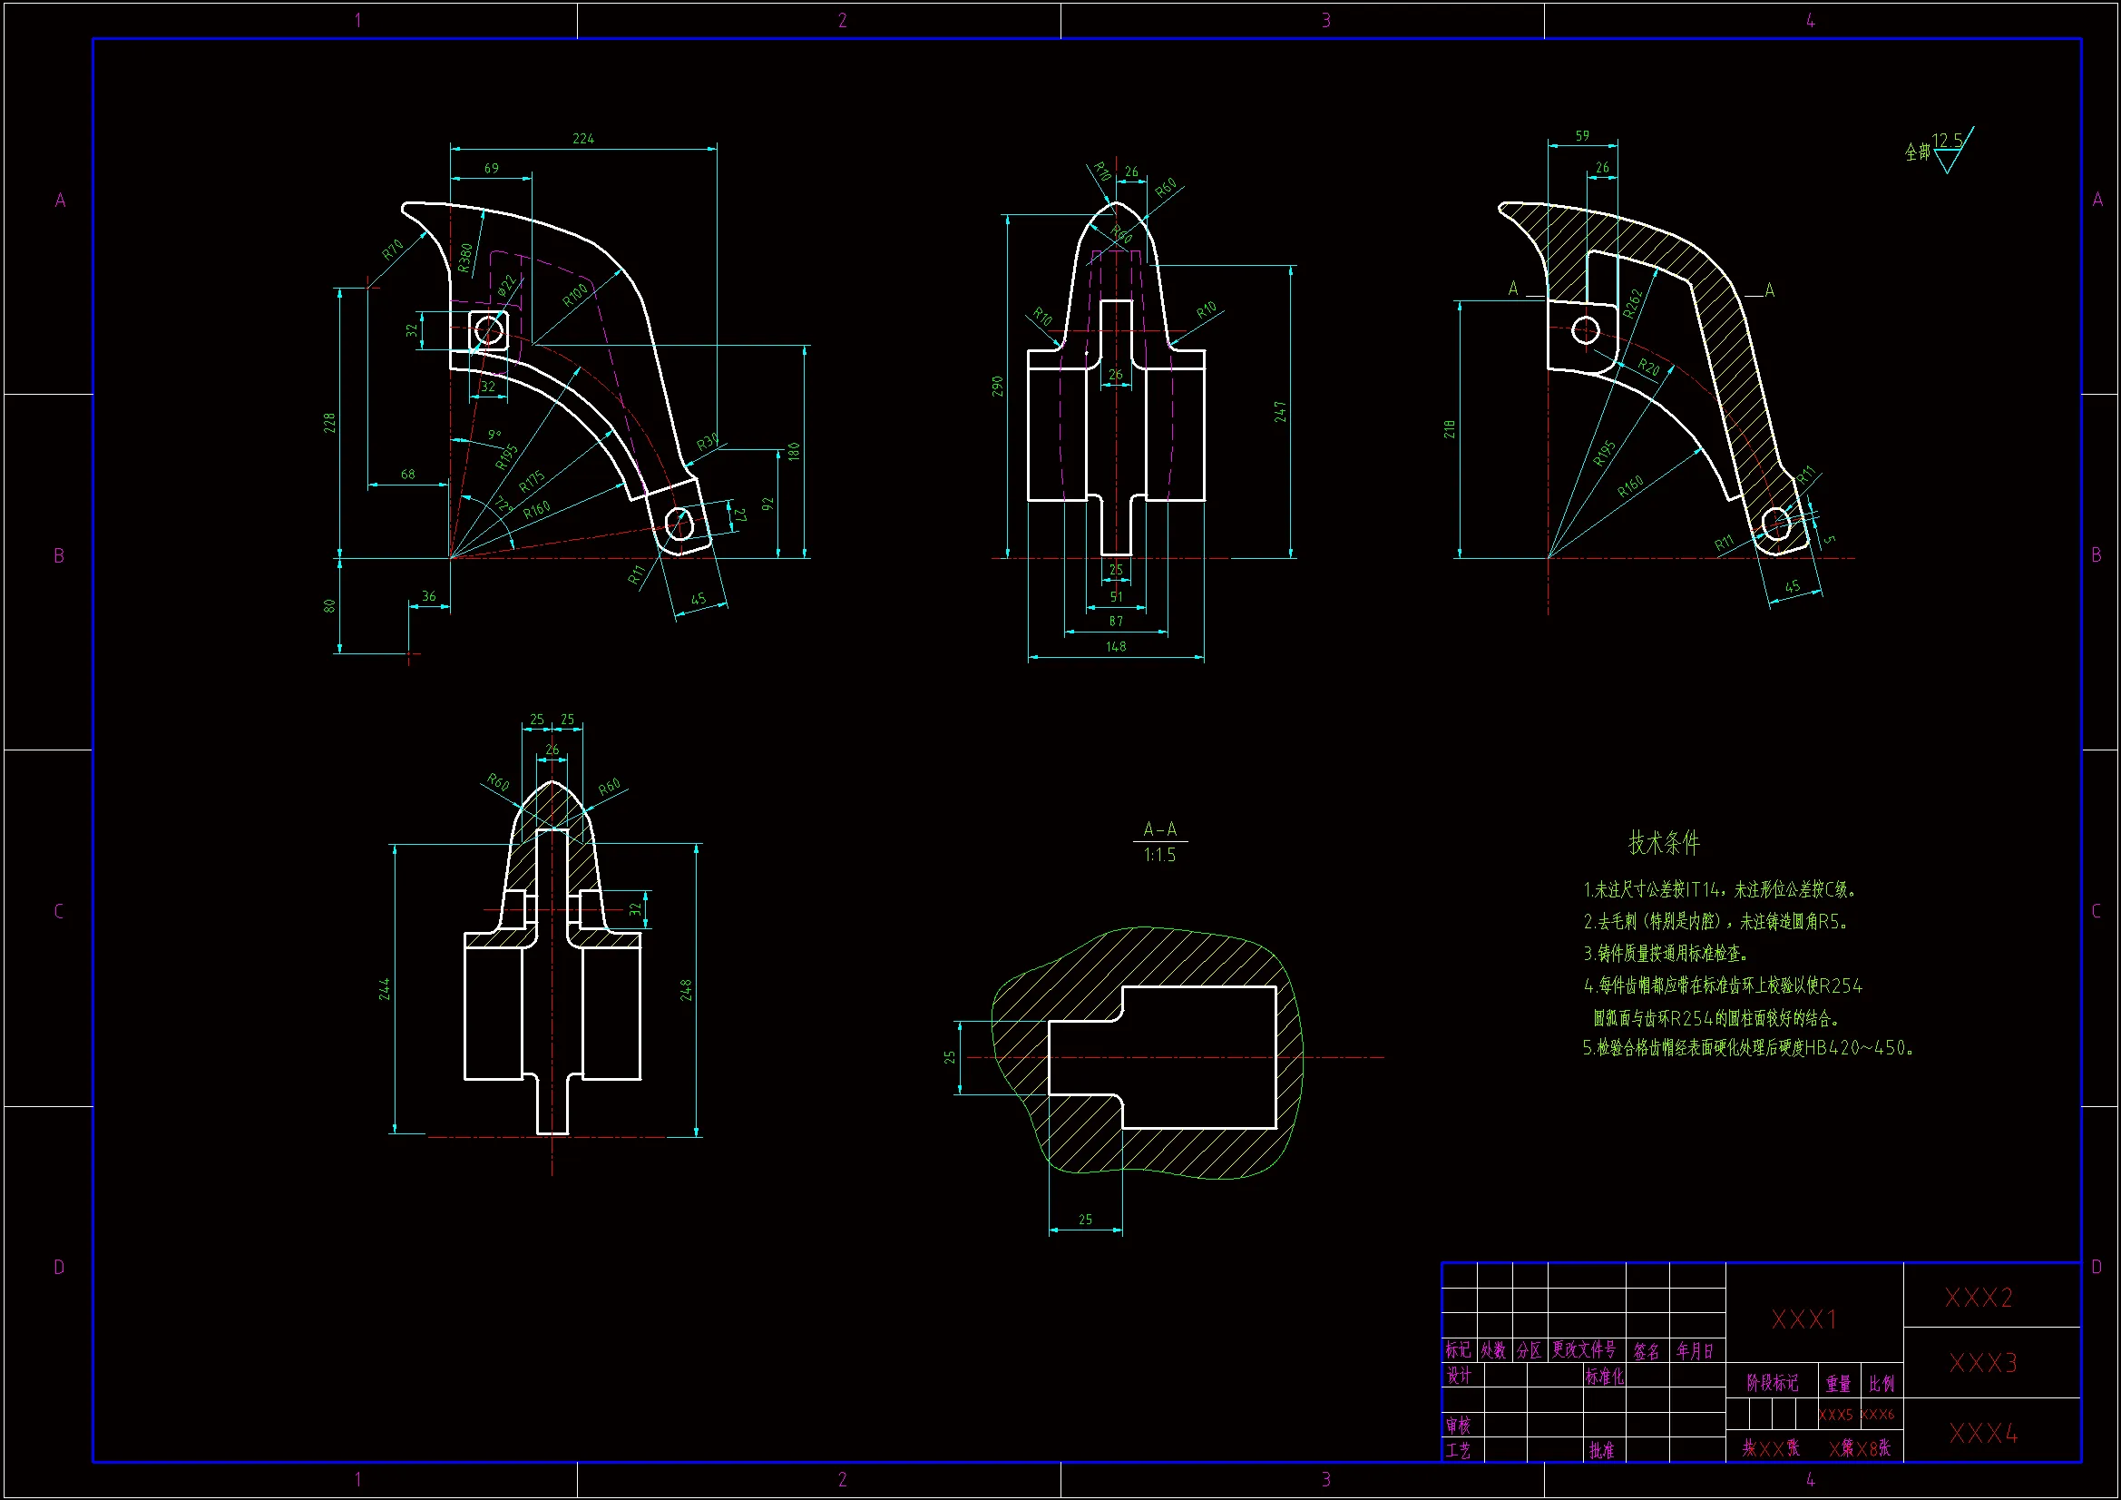Click the 技术条件 heading text

tap(1663, 843)
